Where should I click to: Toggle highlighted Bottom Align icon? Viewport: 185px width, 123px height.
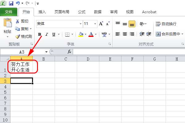(132, 24)
